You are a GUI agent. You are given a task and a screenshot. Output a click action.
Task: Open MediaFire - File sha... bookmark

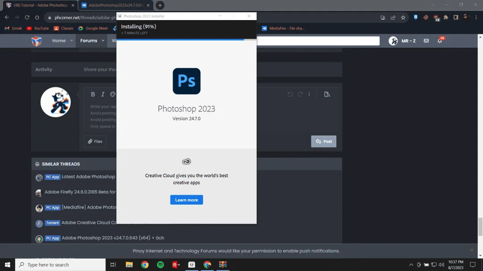(283, 28)
